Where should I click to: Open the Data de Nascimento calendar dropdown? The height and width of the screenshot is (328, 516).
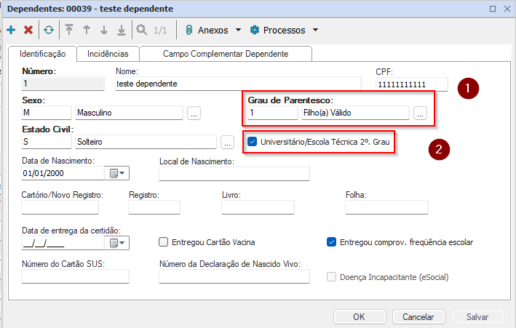click(118, 173)
